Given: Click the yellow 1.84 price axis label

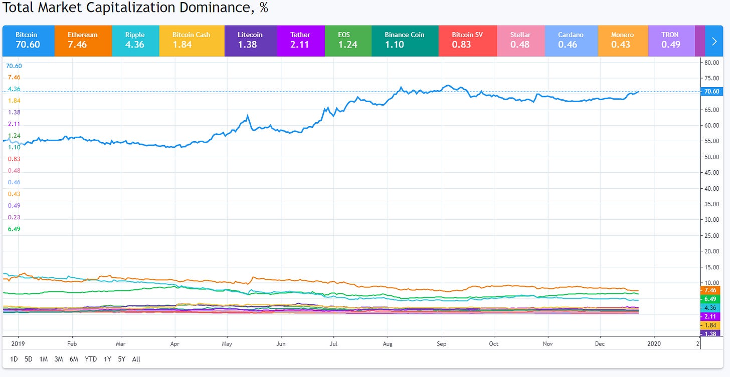Looking at the screenshot, I should click(710, 325).
